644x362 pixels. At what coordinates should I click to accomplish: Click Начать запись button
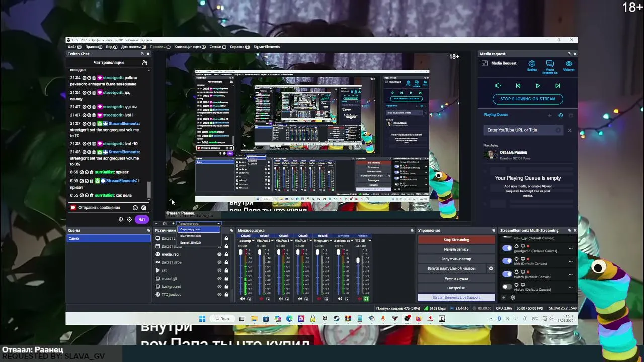pyautogui.click(x=456, y=249)
